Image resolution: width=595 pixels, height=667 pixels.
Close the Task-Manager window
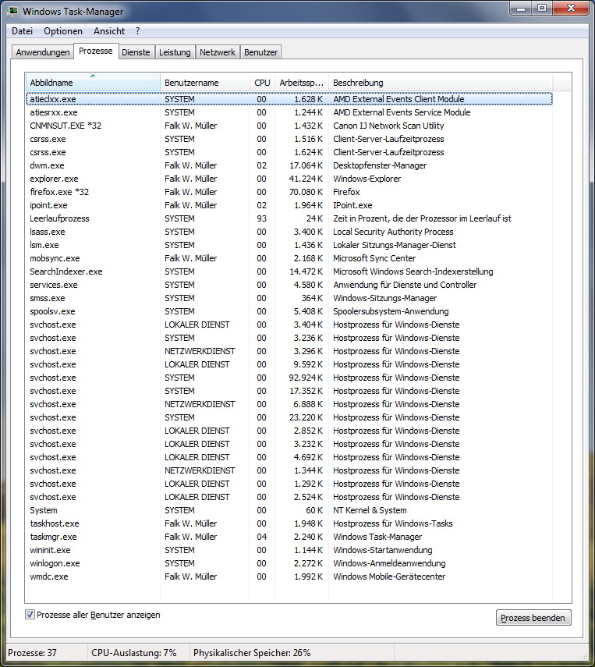click(571, 8)
